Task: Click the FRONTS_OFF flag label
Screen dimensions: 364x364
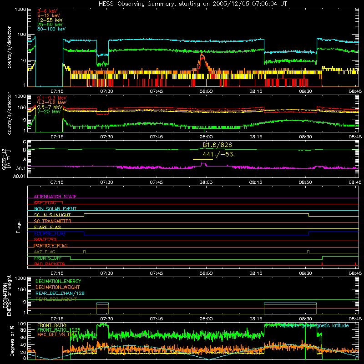Action: point(48,258)
